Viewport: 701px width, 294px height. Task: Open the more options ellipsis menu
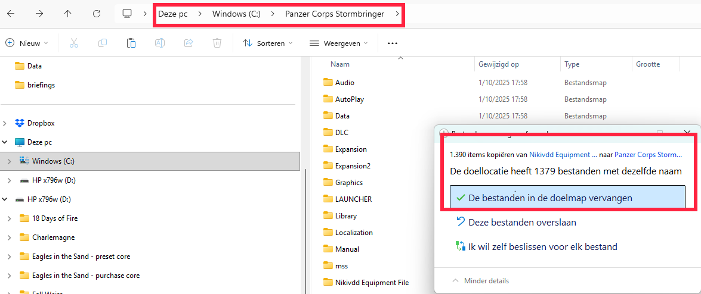(392, 43)
